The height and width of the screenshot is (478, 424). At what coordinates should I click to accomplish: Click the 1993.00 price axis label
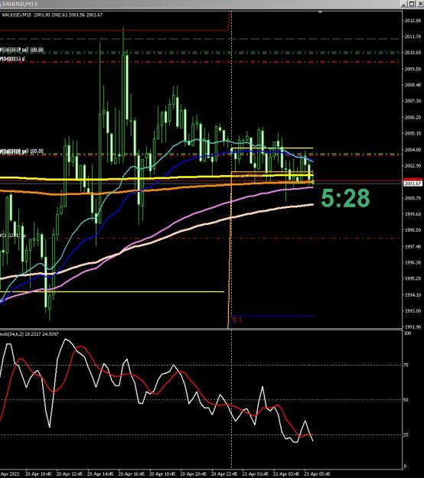413,311
